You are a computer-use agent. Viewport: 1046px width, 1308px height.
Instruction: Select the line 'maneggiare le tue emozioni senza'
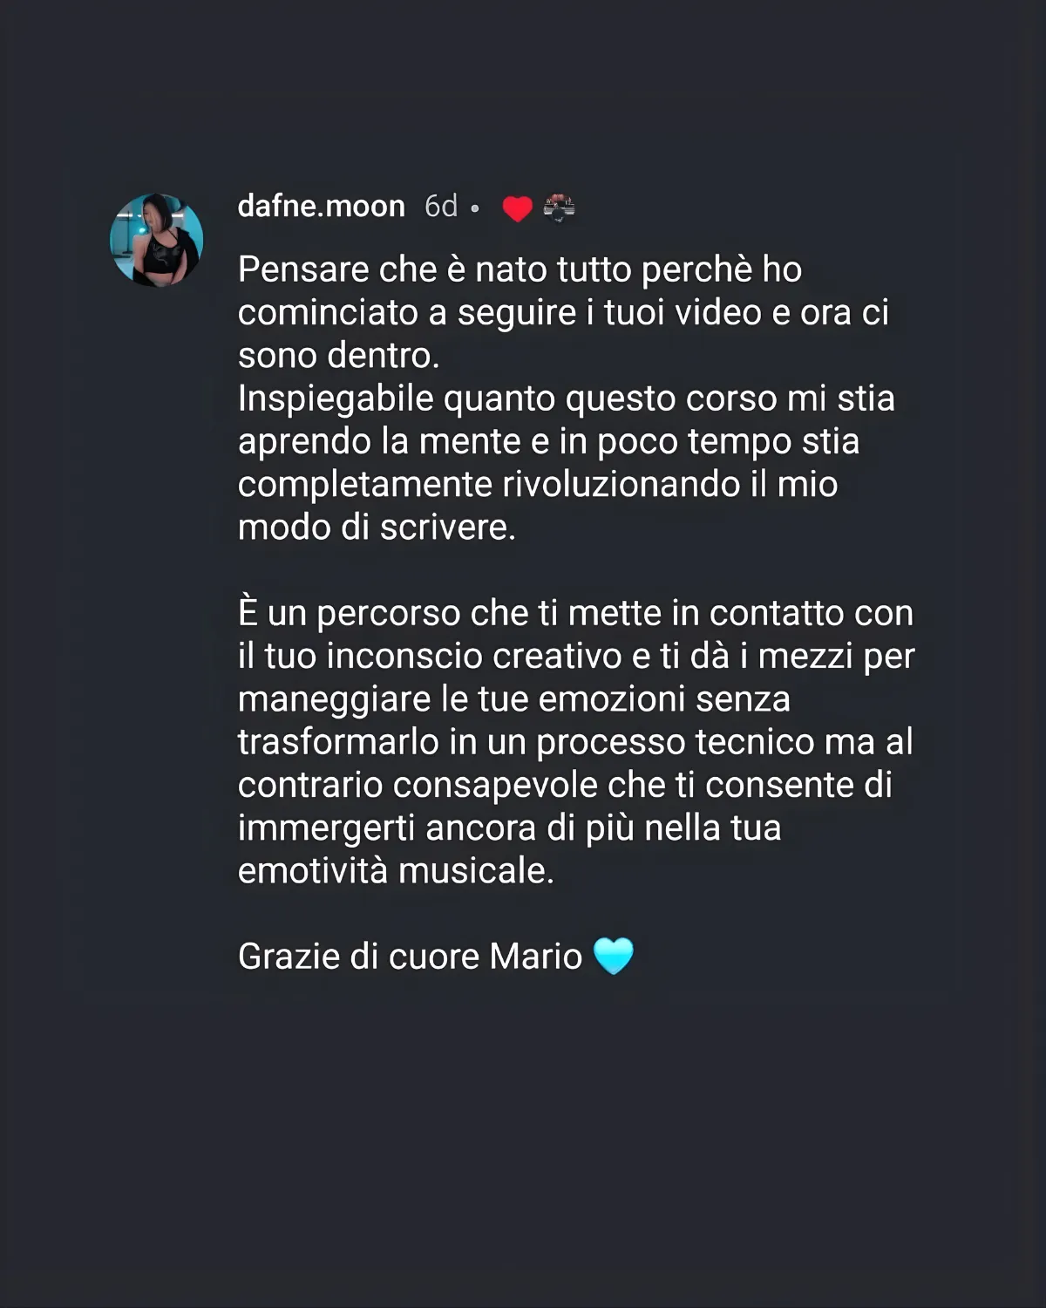[514, 700]
